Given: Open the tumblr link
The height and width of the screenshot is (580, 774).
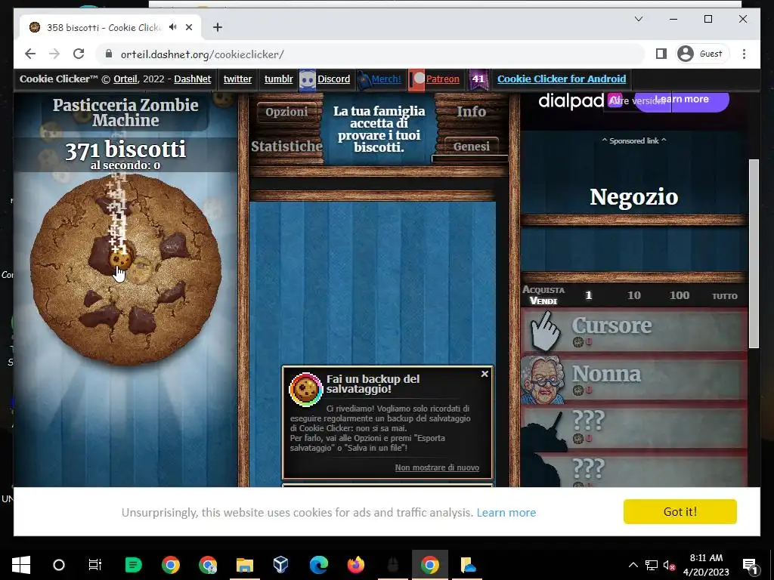Looking at the screenshot, I should 278,79.
